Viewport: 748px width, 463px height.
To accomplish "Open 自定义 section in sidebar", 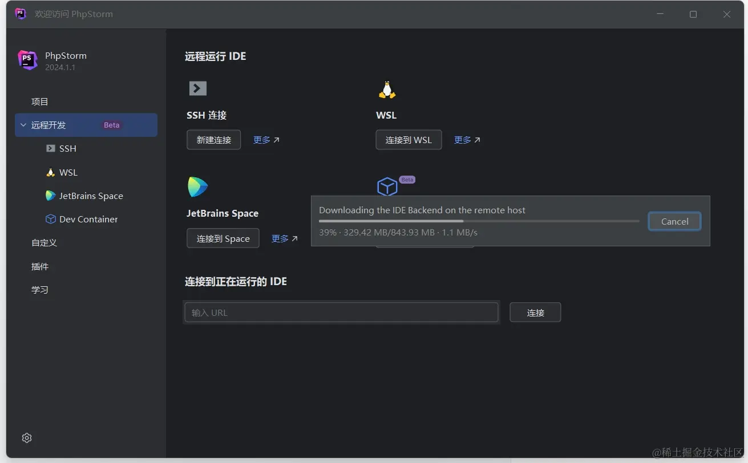I will coord(44,242).
